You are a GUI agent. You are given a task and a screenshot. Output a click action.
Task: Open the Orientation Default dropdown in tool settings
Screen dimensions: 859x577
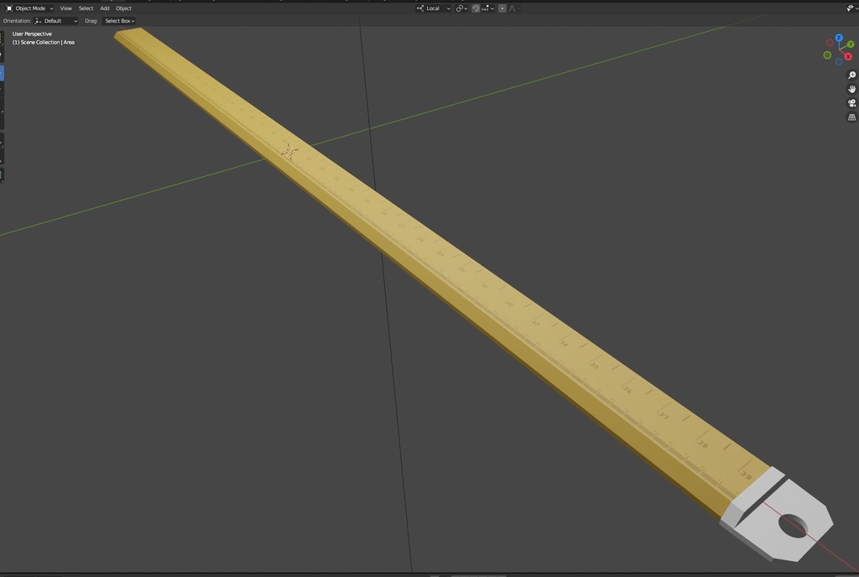(55, 20)
